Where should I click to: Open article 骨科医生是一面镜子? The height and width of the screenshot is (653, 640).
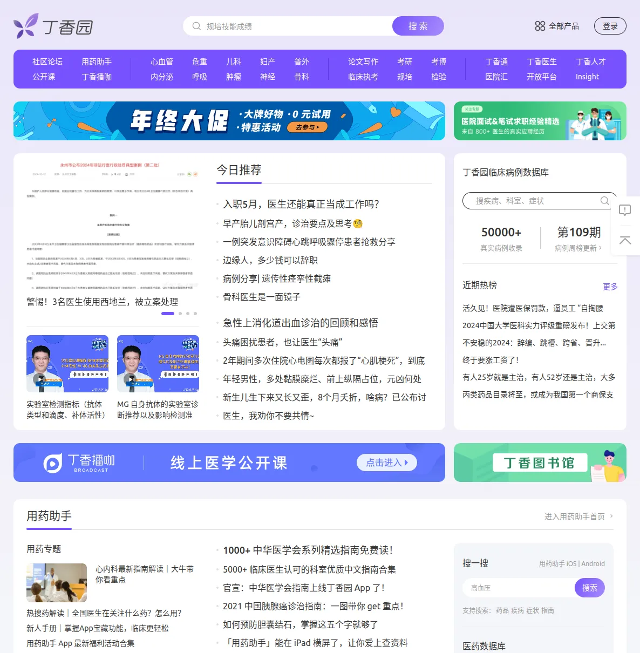click(x=262, y=297)
